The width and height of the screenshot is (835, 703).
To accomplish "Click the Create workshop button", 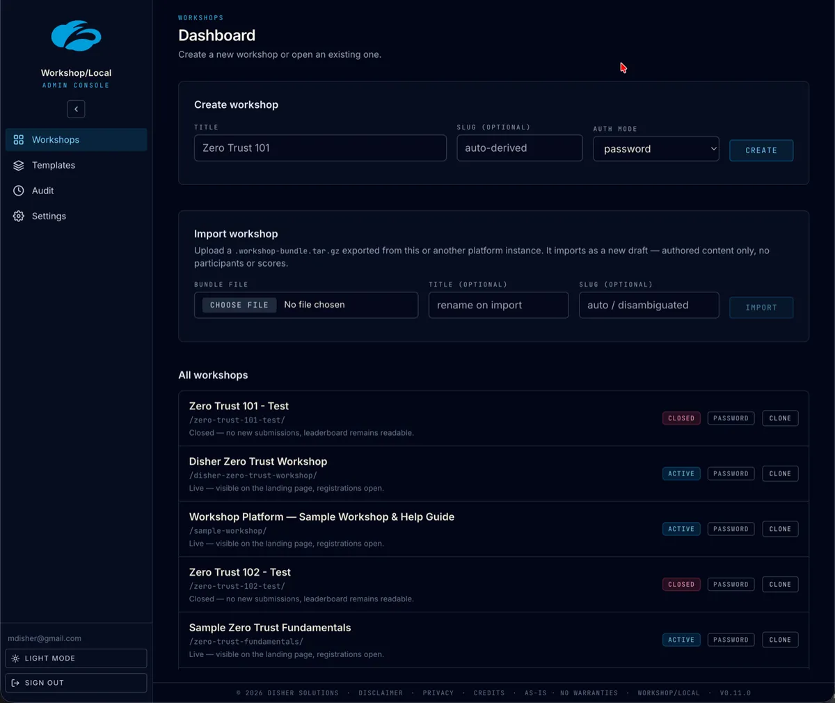I will coord(761,150).
